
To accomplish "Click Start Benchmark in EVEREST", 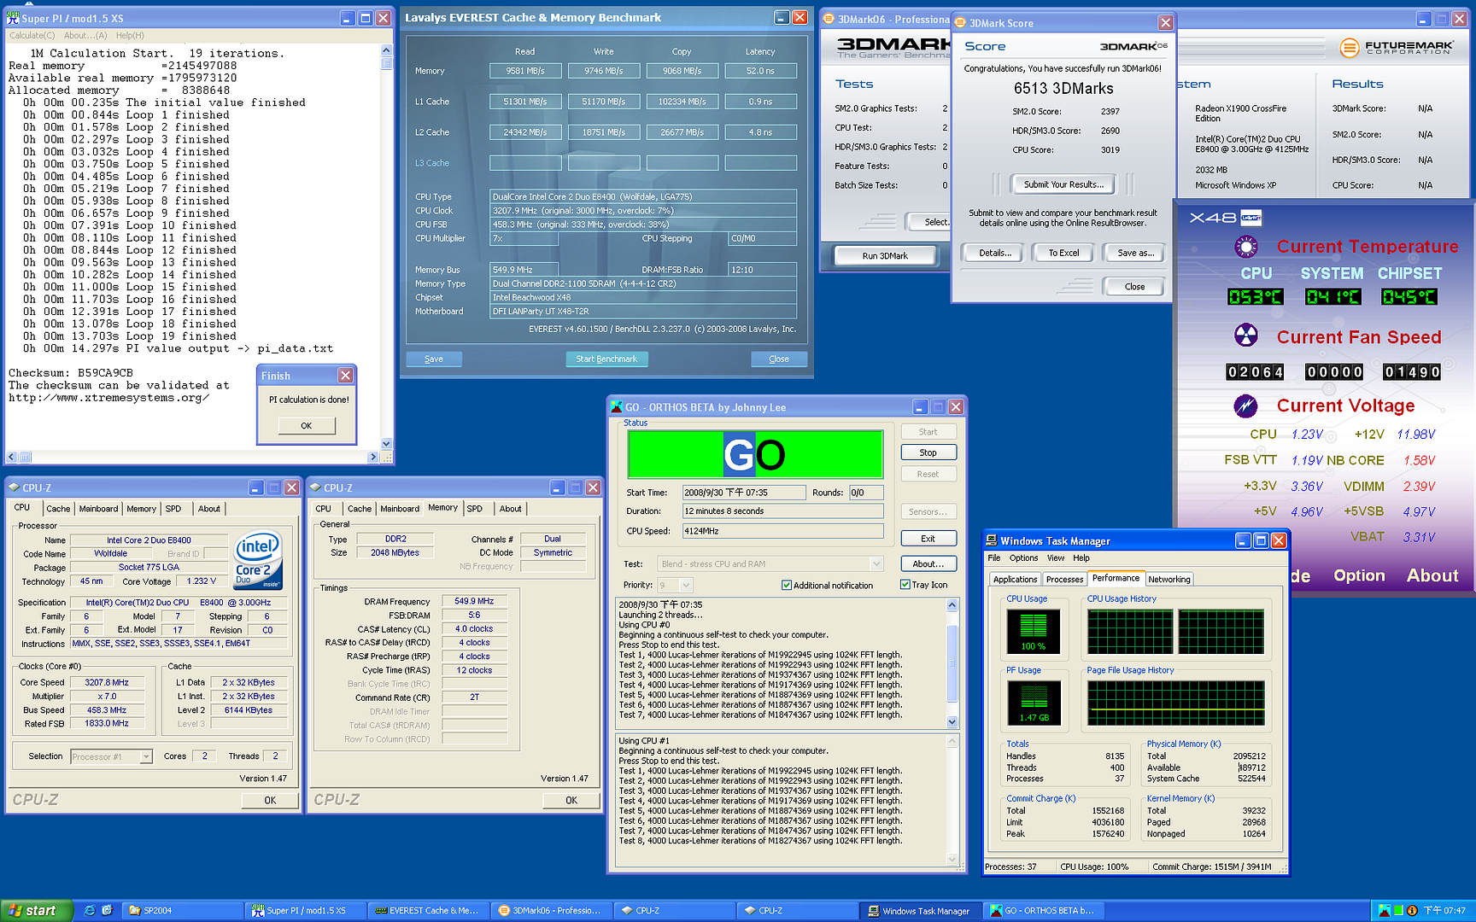I will click(x=606, y=359).
